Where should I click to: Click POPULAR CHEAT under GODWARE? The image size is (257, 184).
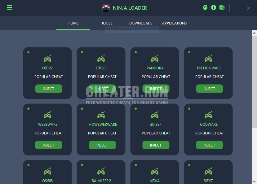pos(210,133)
